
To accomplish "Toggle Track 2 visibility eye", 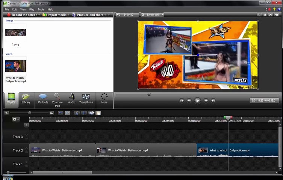I will 27,148.
